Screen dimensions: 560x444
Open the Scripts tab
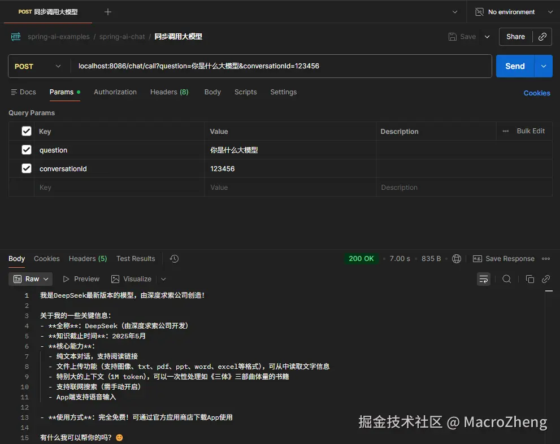point(245,92)
